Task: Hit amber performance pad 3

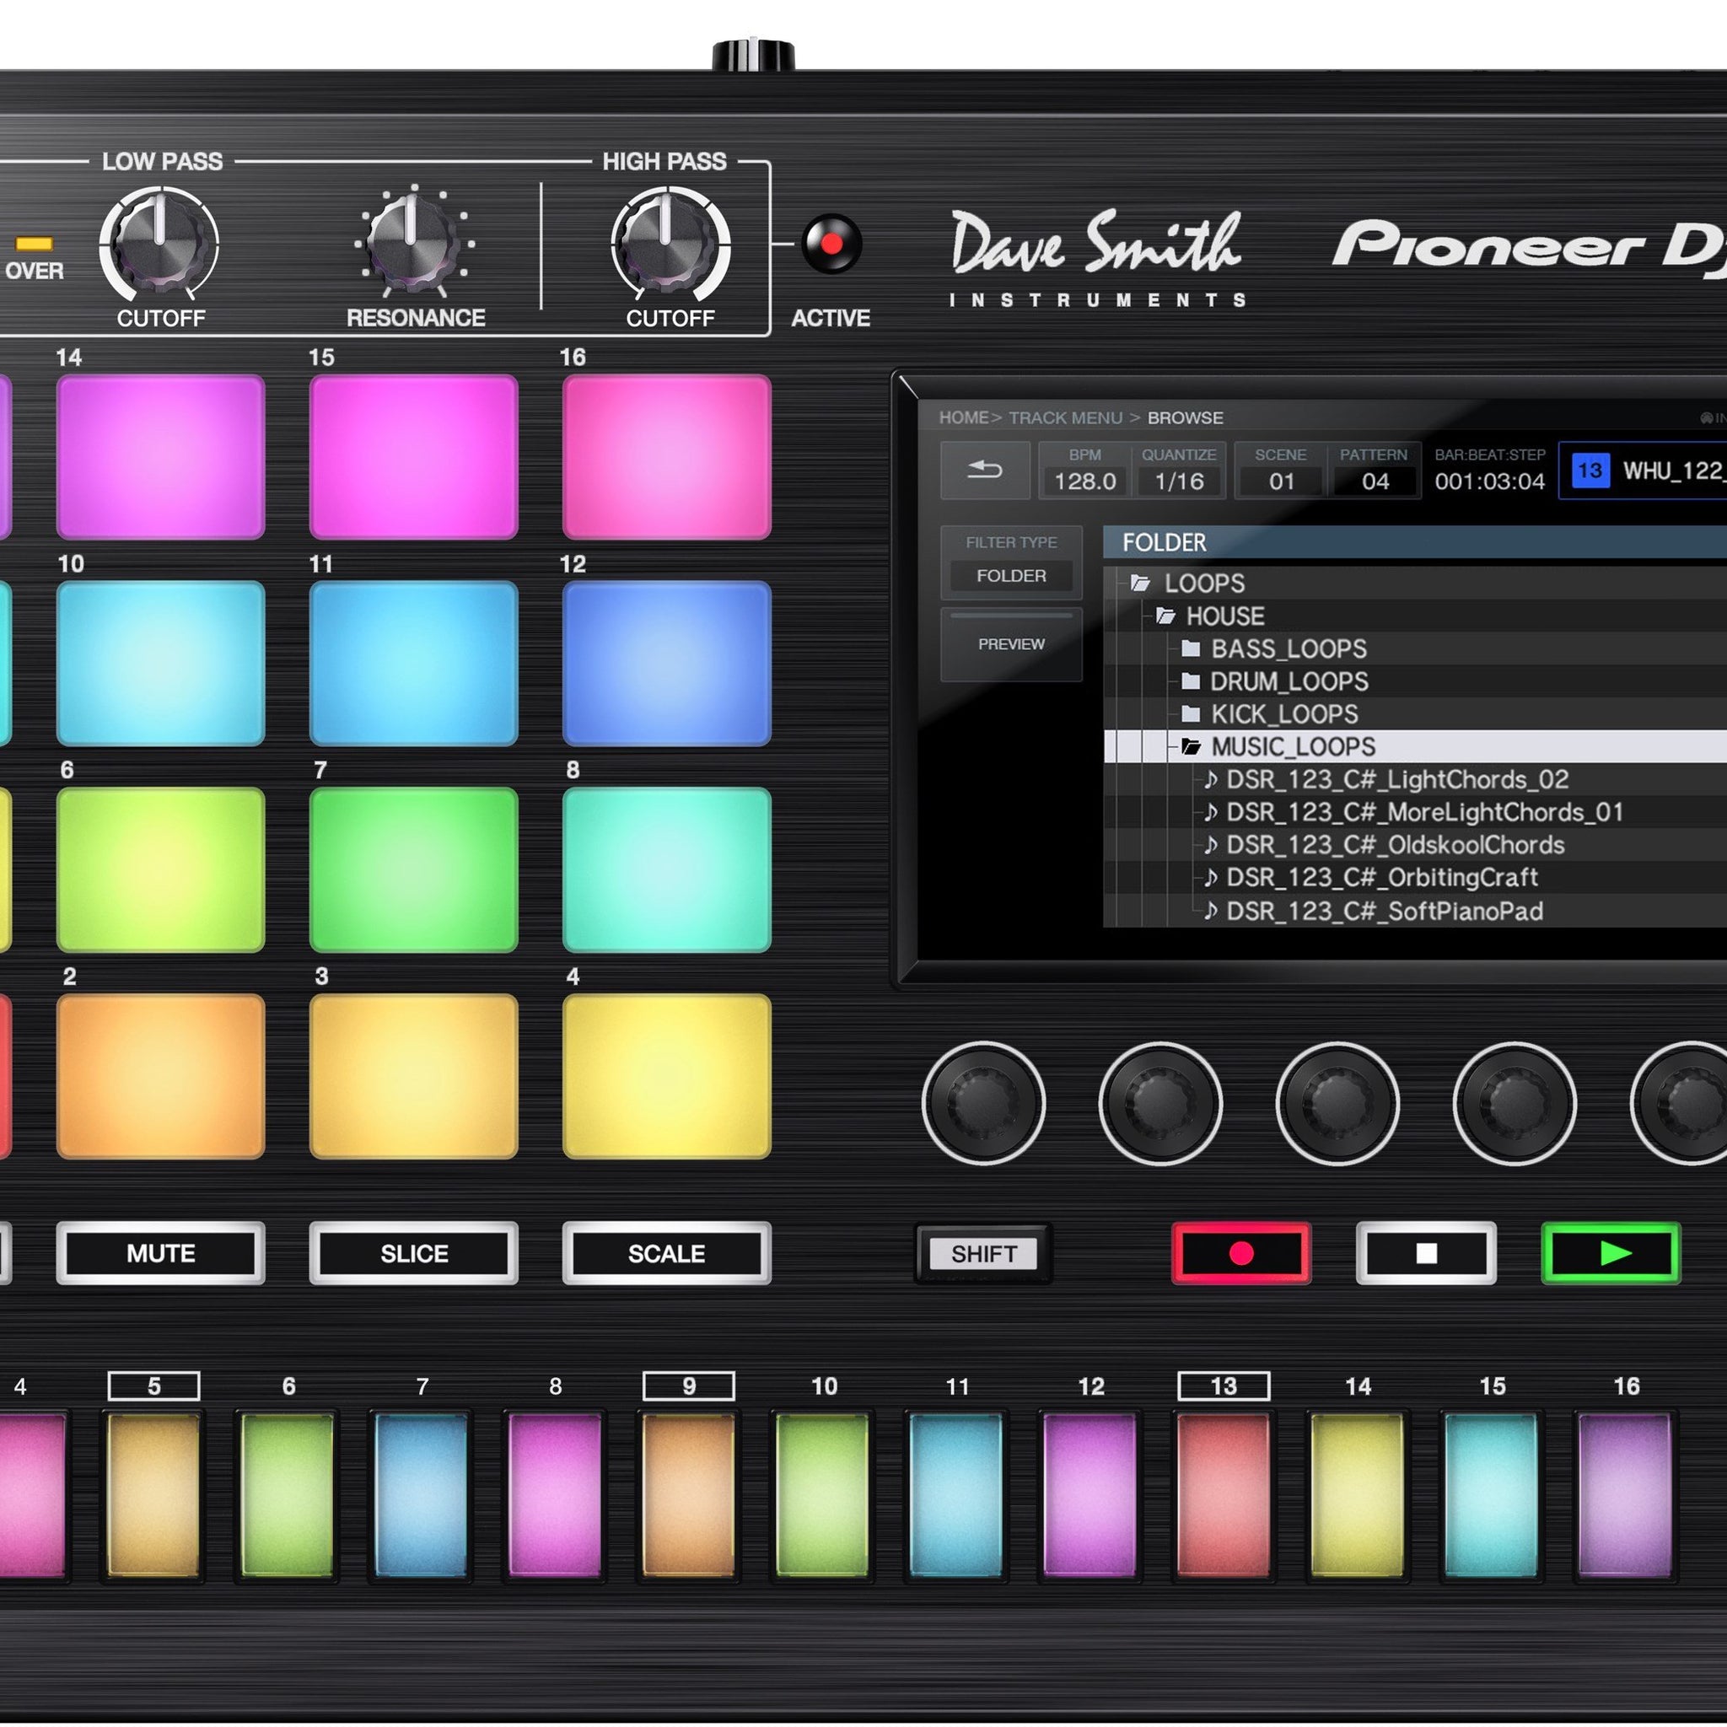Action: coord(414,1076)
